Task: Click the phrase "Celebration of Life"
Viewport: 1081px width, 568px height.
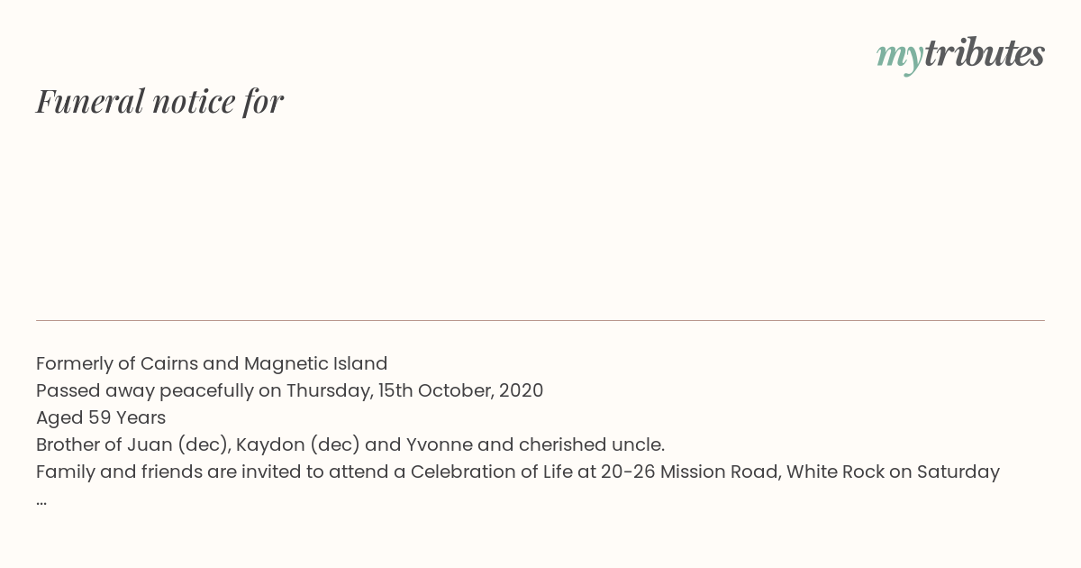Action: click(491, 472)
